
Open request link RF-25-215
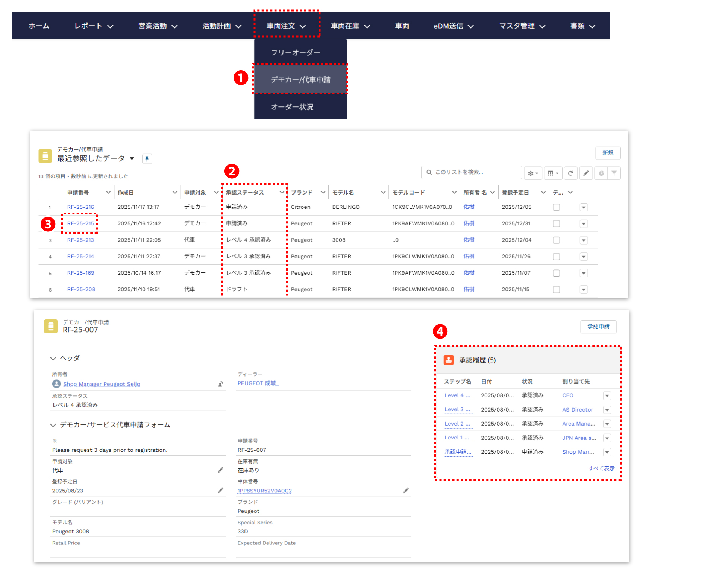pos(80,223)
